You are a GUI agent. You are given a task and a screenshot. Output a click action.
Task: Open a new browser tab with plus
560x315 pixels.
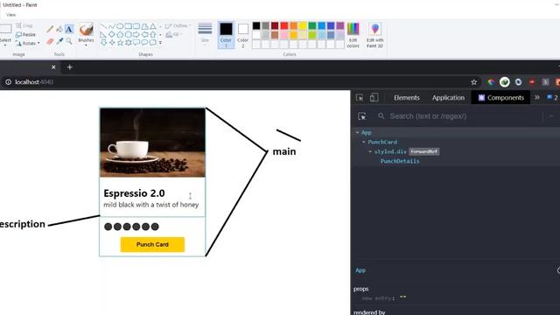pyautogui.click(x=70, y=66)
